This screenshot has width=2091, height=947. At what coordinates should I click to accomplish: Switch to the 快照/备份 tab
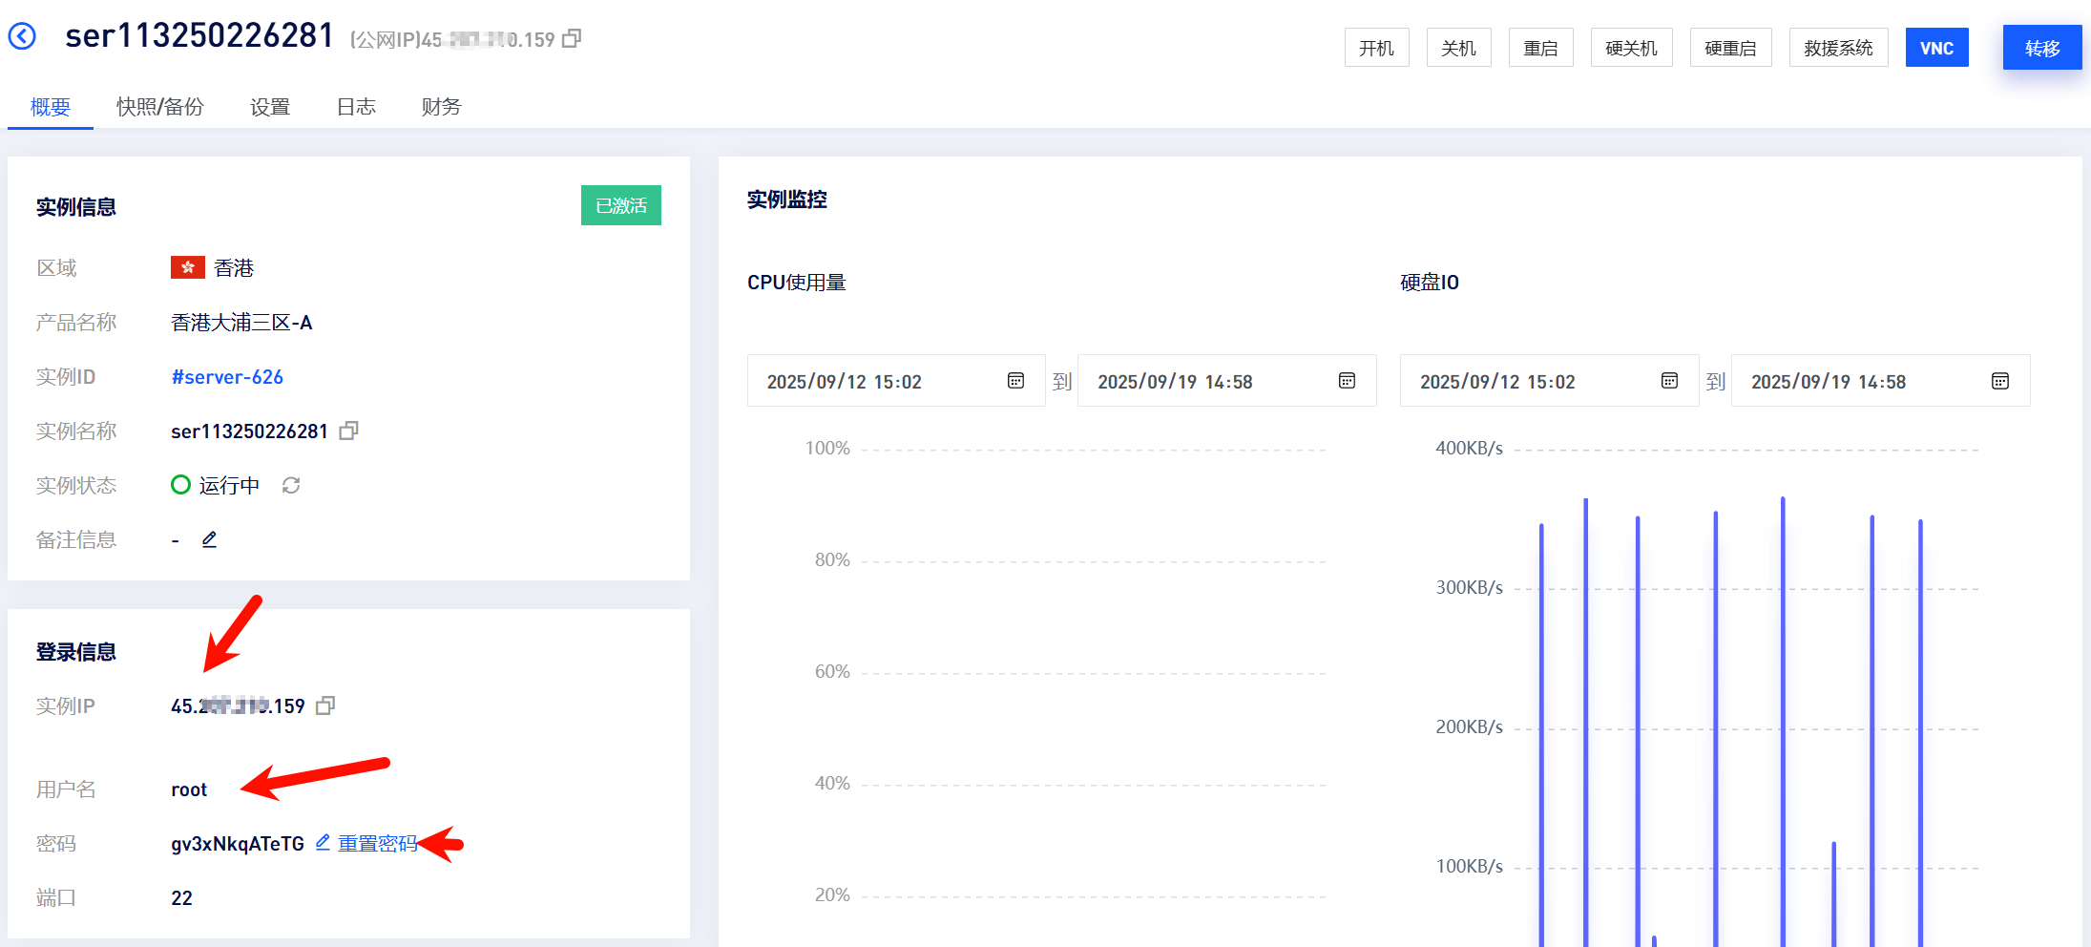159,107
